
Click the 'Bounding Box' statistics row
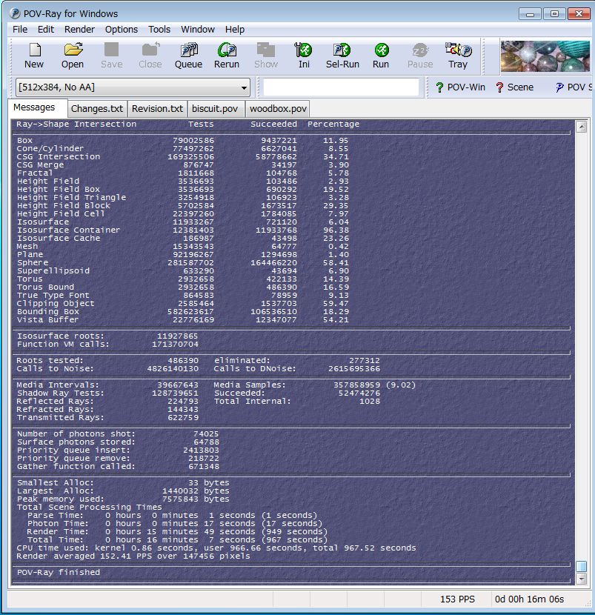click(182, 312)
